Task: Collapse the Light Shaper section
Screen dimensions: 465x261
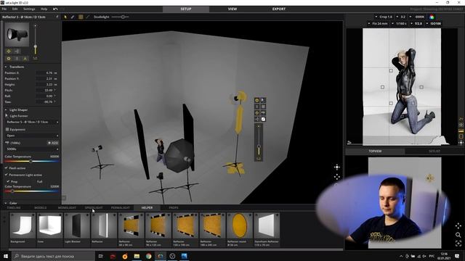Action: tap(6, 109)
